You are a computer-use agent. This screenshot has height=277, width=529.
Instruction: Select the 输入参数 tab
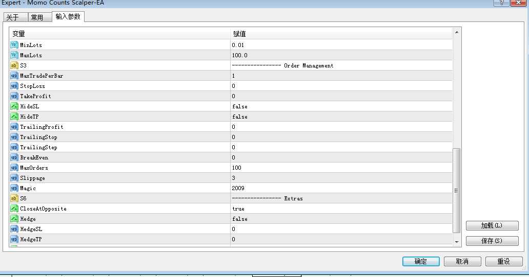click(68, 16)
